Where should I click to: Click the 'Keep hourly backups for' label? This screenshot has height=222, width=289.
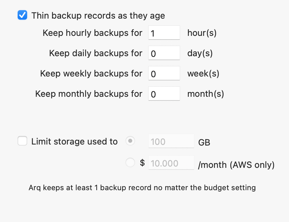tap(92, 33)
